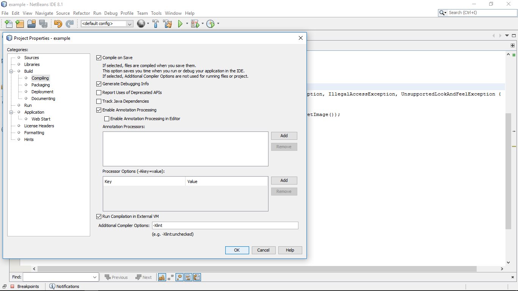
Task: Open the default config dropdown
Action: click(x=130, y=23)
